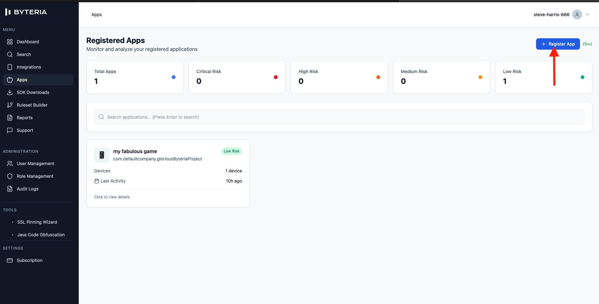Click the Register App button
The width and height of the screenshot is (599, 304).
(x=558, y=44)
